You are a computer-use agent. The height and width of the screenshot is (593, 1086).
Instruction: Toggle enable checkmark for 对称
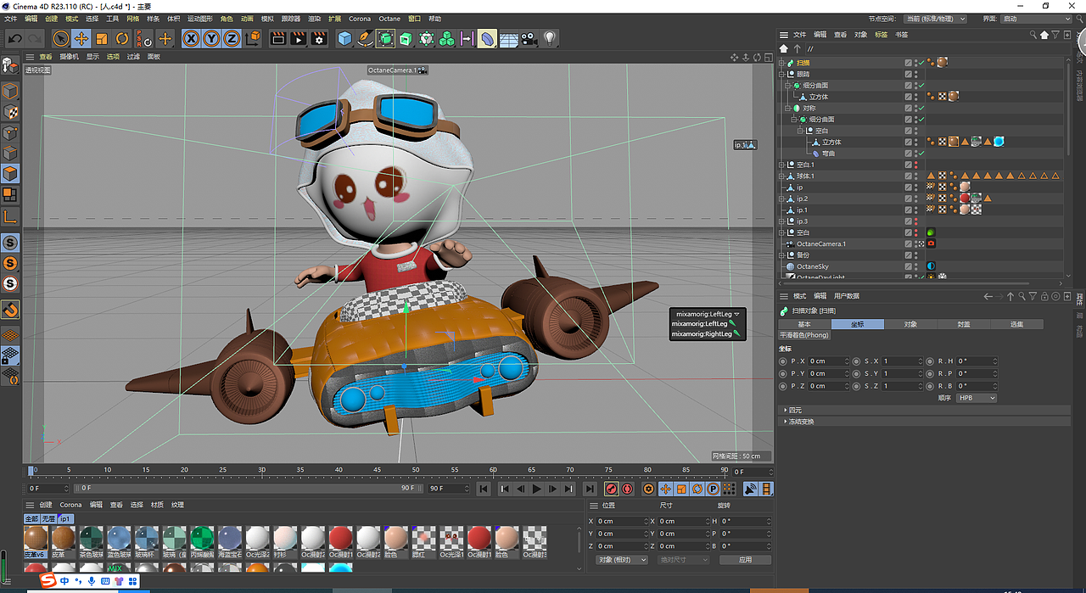pos(921,108)
